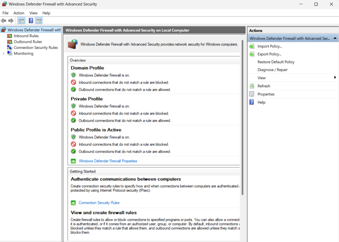Select Inbound Rules in the tree
The width and height of the screenshot is (339, 242).
pos(26,36)
